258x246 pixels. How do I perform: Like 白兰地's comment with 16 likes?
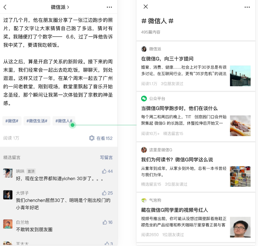[108, 222]
